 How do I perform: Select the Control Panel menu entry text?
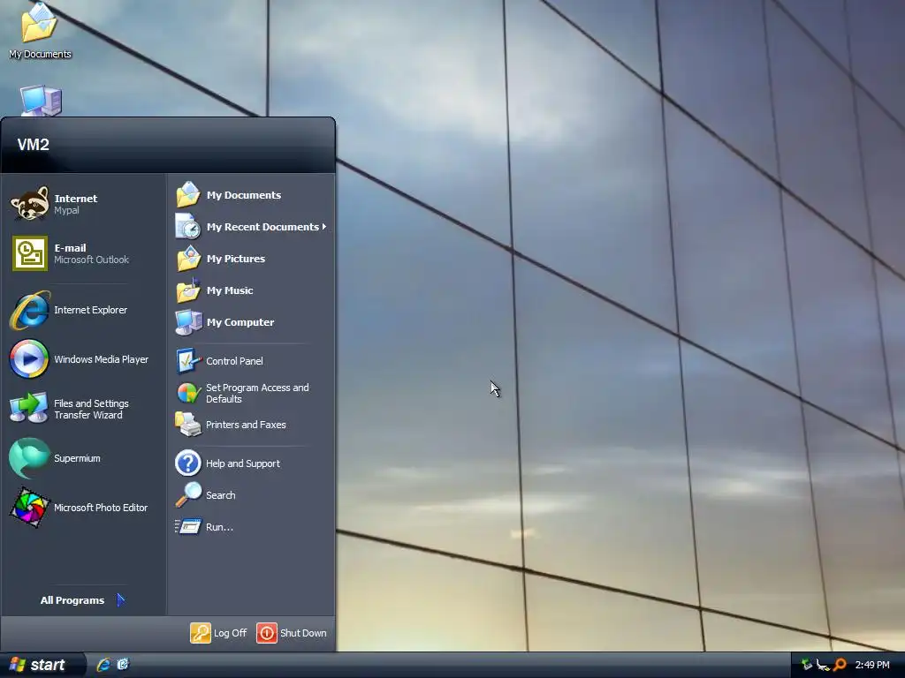pyautogui.click(x=234, y=361)
